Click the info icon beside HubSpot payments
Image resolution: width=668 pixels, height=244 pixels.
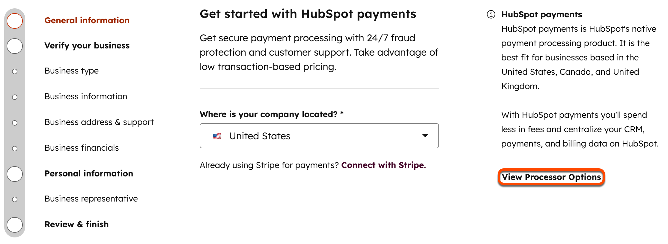point(491,14)
